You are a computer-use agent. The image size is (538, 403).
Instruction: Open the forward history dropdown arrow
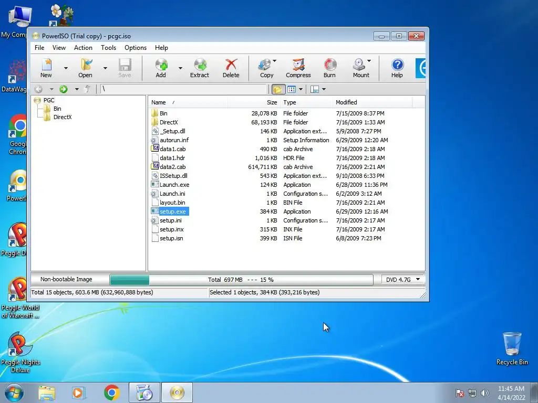(x=77, y=89)
